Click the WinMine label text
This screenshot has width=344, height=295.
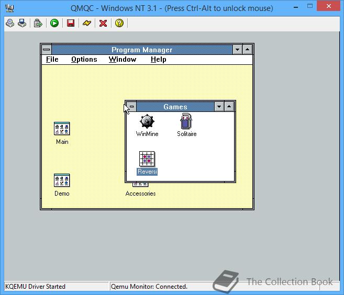coord(147,134)
